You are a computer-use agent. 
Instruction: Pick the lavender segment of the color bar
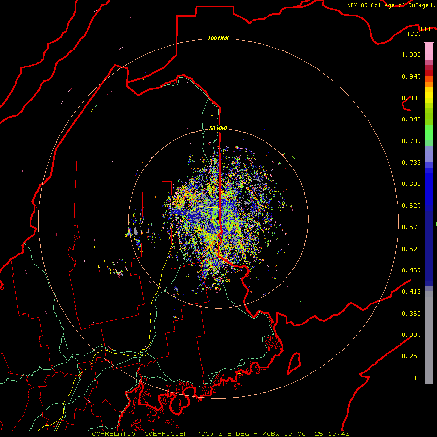coord(429,154)
